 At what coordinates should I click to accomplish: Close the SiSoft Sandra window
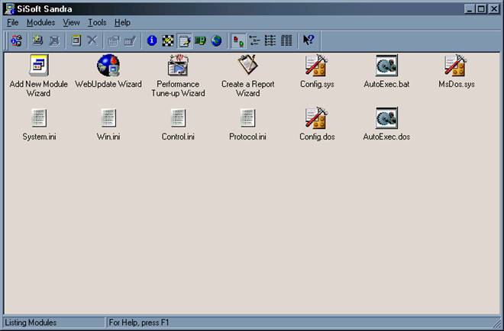[x=494, y=9]
